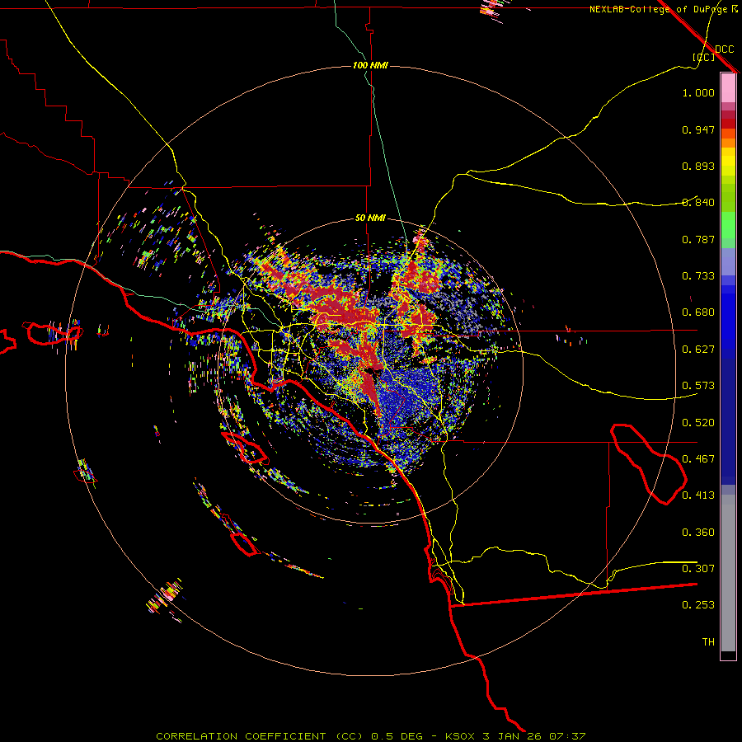Image resolution: width=742 pixels, height=742 pixels.
Task: Click the 0.680 legend value
Action: click(x=698, y=312)
